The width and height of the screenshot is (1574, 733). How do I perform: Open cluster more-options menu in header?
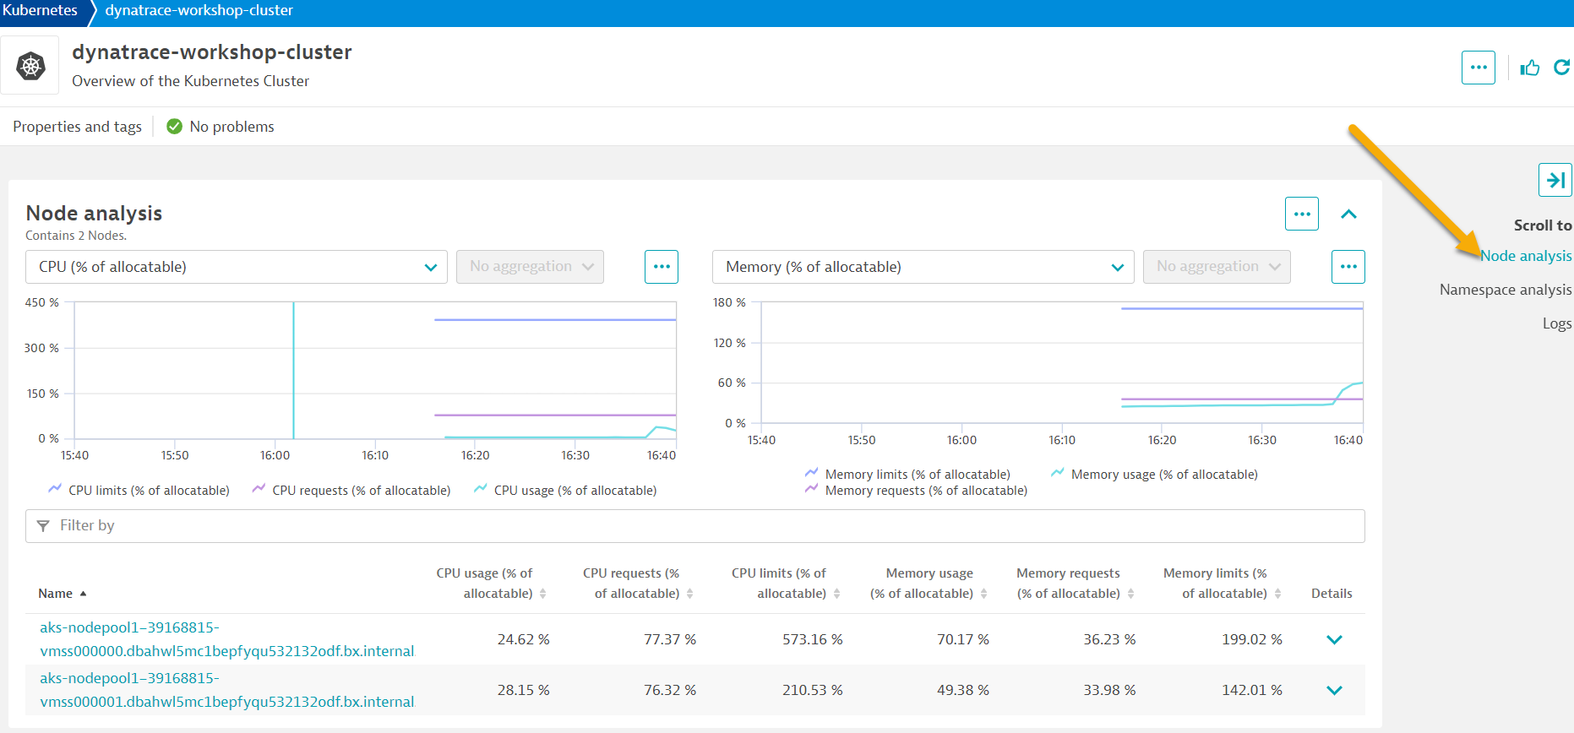pos(1478,68)
